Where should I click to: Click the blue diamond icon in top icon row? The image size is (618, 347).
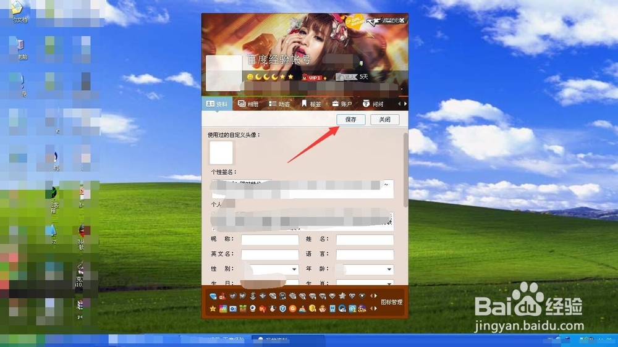coord(213,296)
